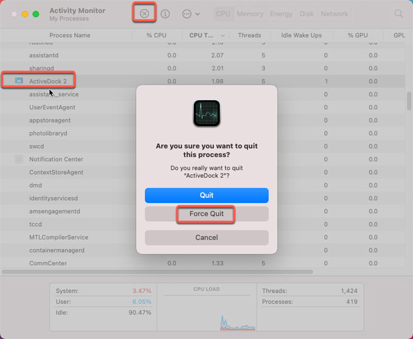Switch to the Energy tab
Screen dimensions: 413x339
click(x=281, y=14)
